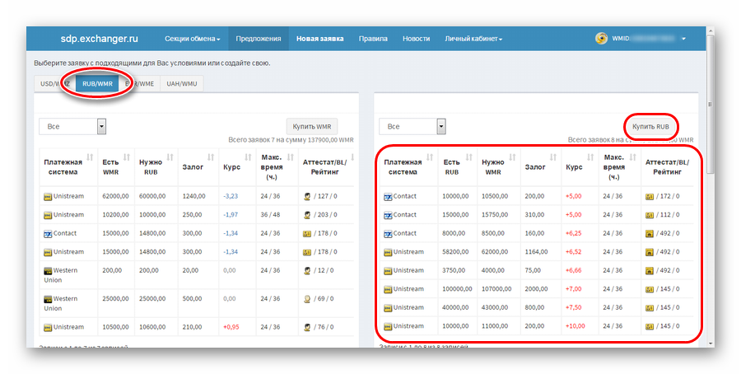The width and height of the screenshot is (741, 374).
Task: Click the Unistream icon in the 62000,00 WMR row
Action: pos(48,197)
